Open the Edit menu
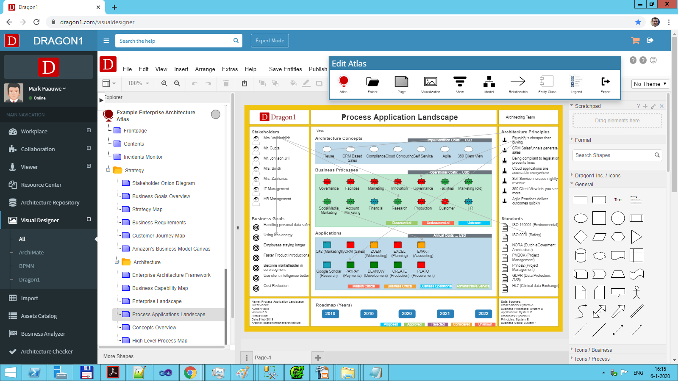This screenshot has width=678, height=381. [x=144, y=69]
